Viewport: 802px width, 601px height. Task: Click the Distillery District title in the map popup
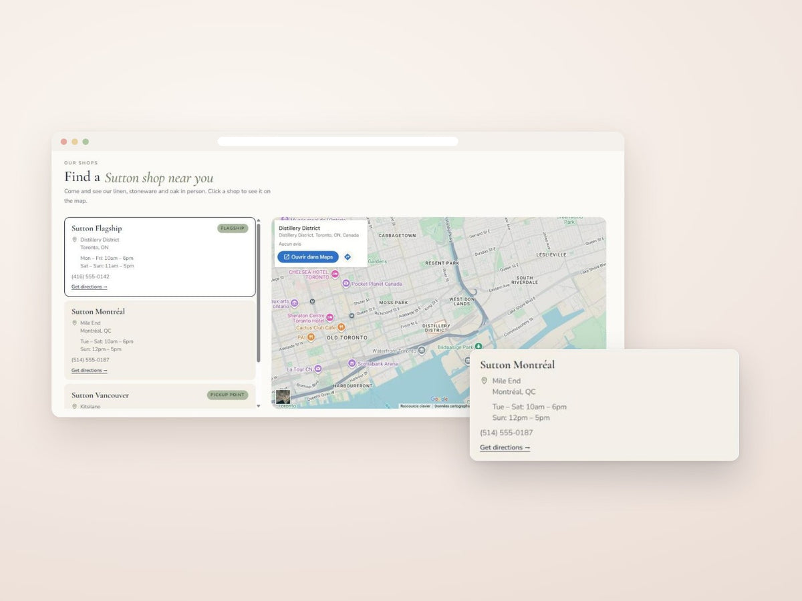tap(299, 228)
